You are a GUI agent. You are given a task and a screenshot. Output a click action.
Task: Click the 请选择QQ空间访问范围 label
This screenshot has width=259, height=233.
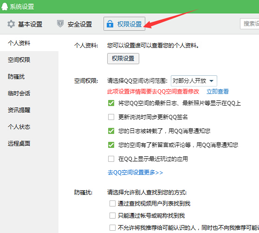click(137, 81)
